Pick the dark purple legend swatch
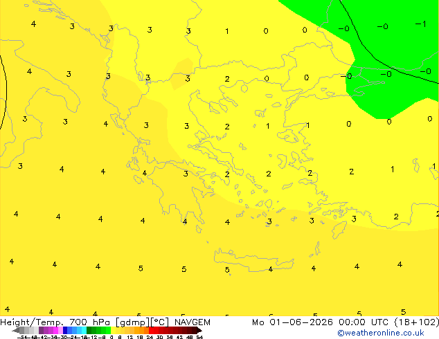This screenshot has width=439, height=339. click(41, 330)
